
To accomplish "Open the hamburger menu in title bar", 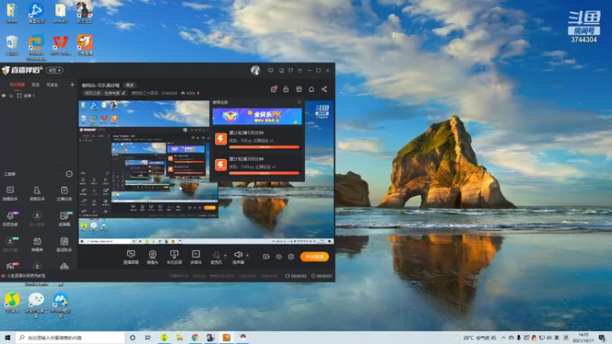I will pyautogui.click(x=300, y=70).
